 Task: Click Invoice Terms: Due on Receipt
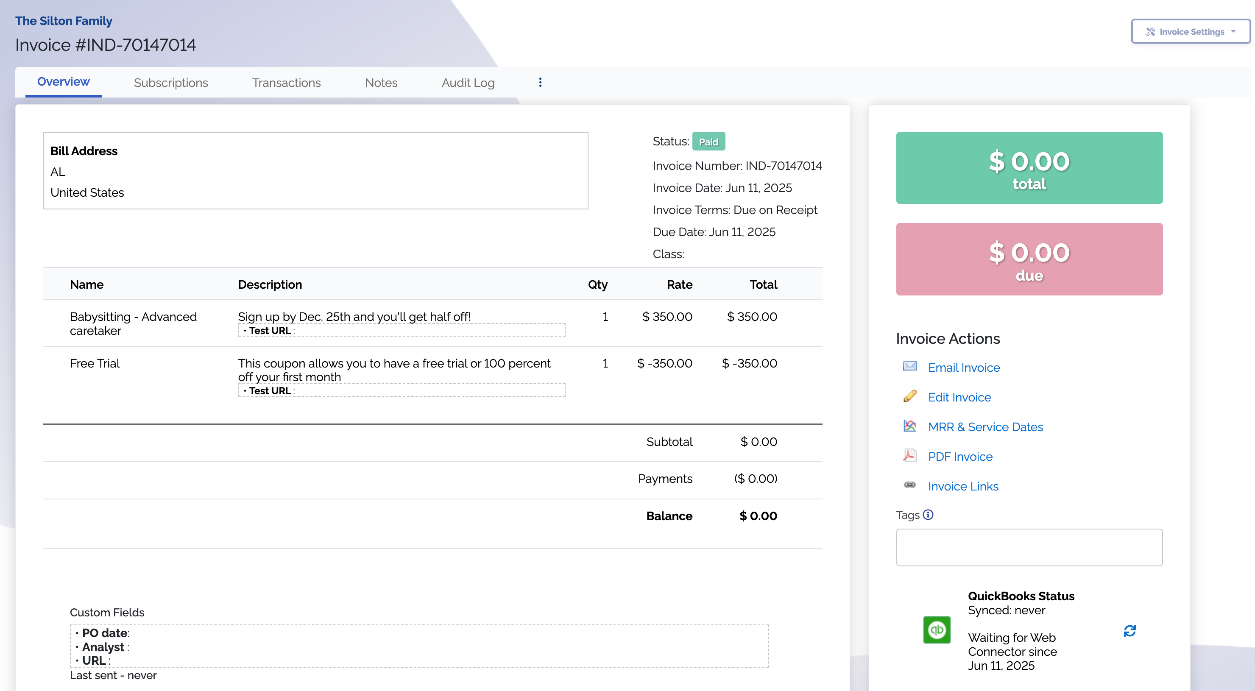tap(735, 210)
